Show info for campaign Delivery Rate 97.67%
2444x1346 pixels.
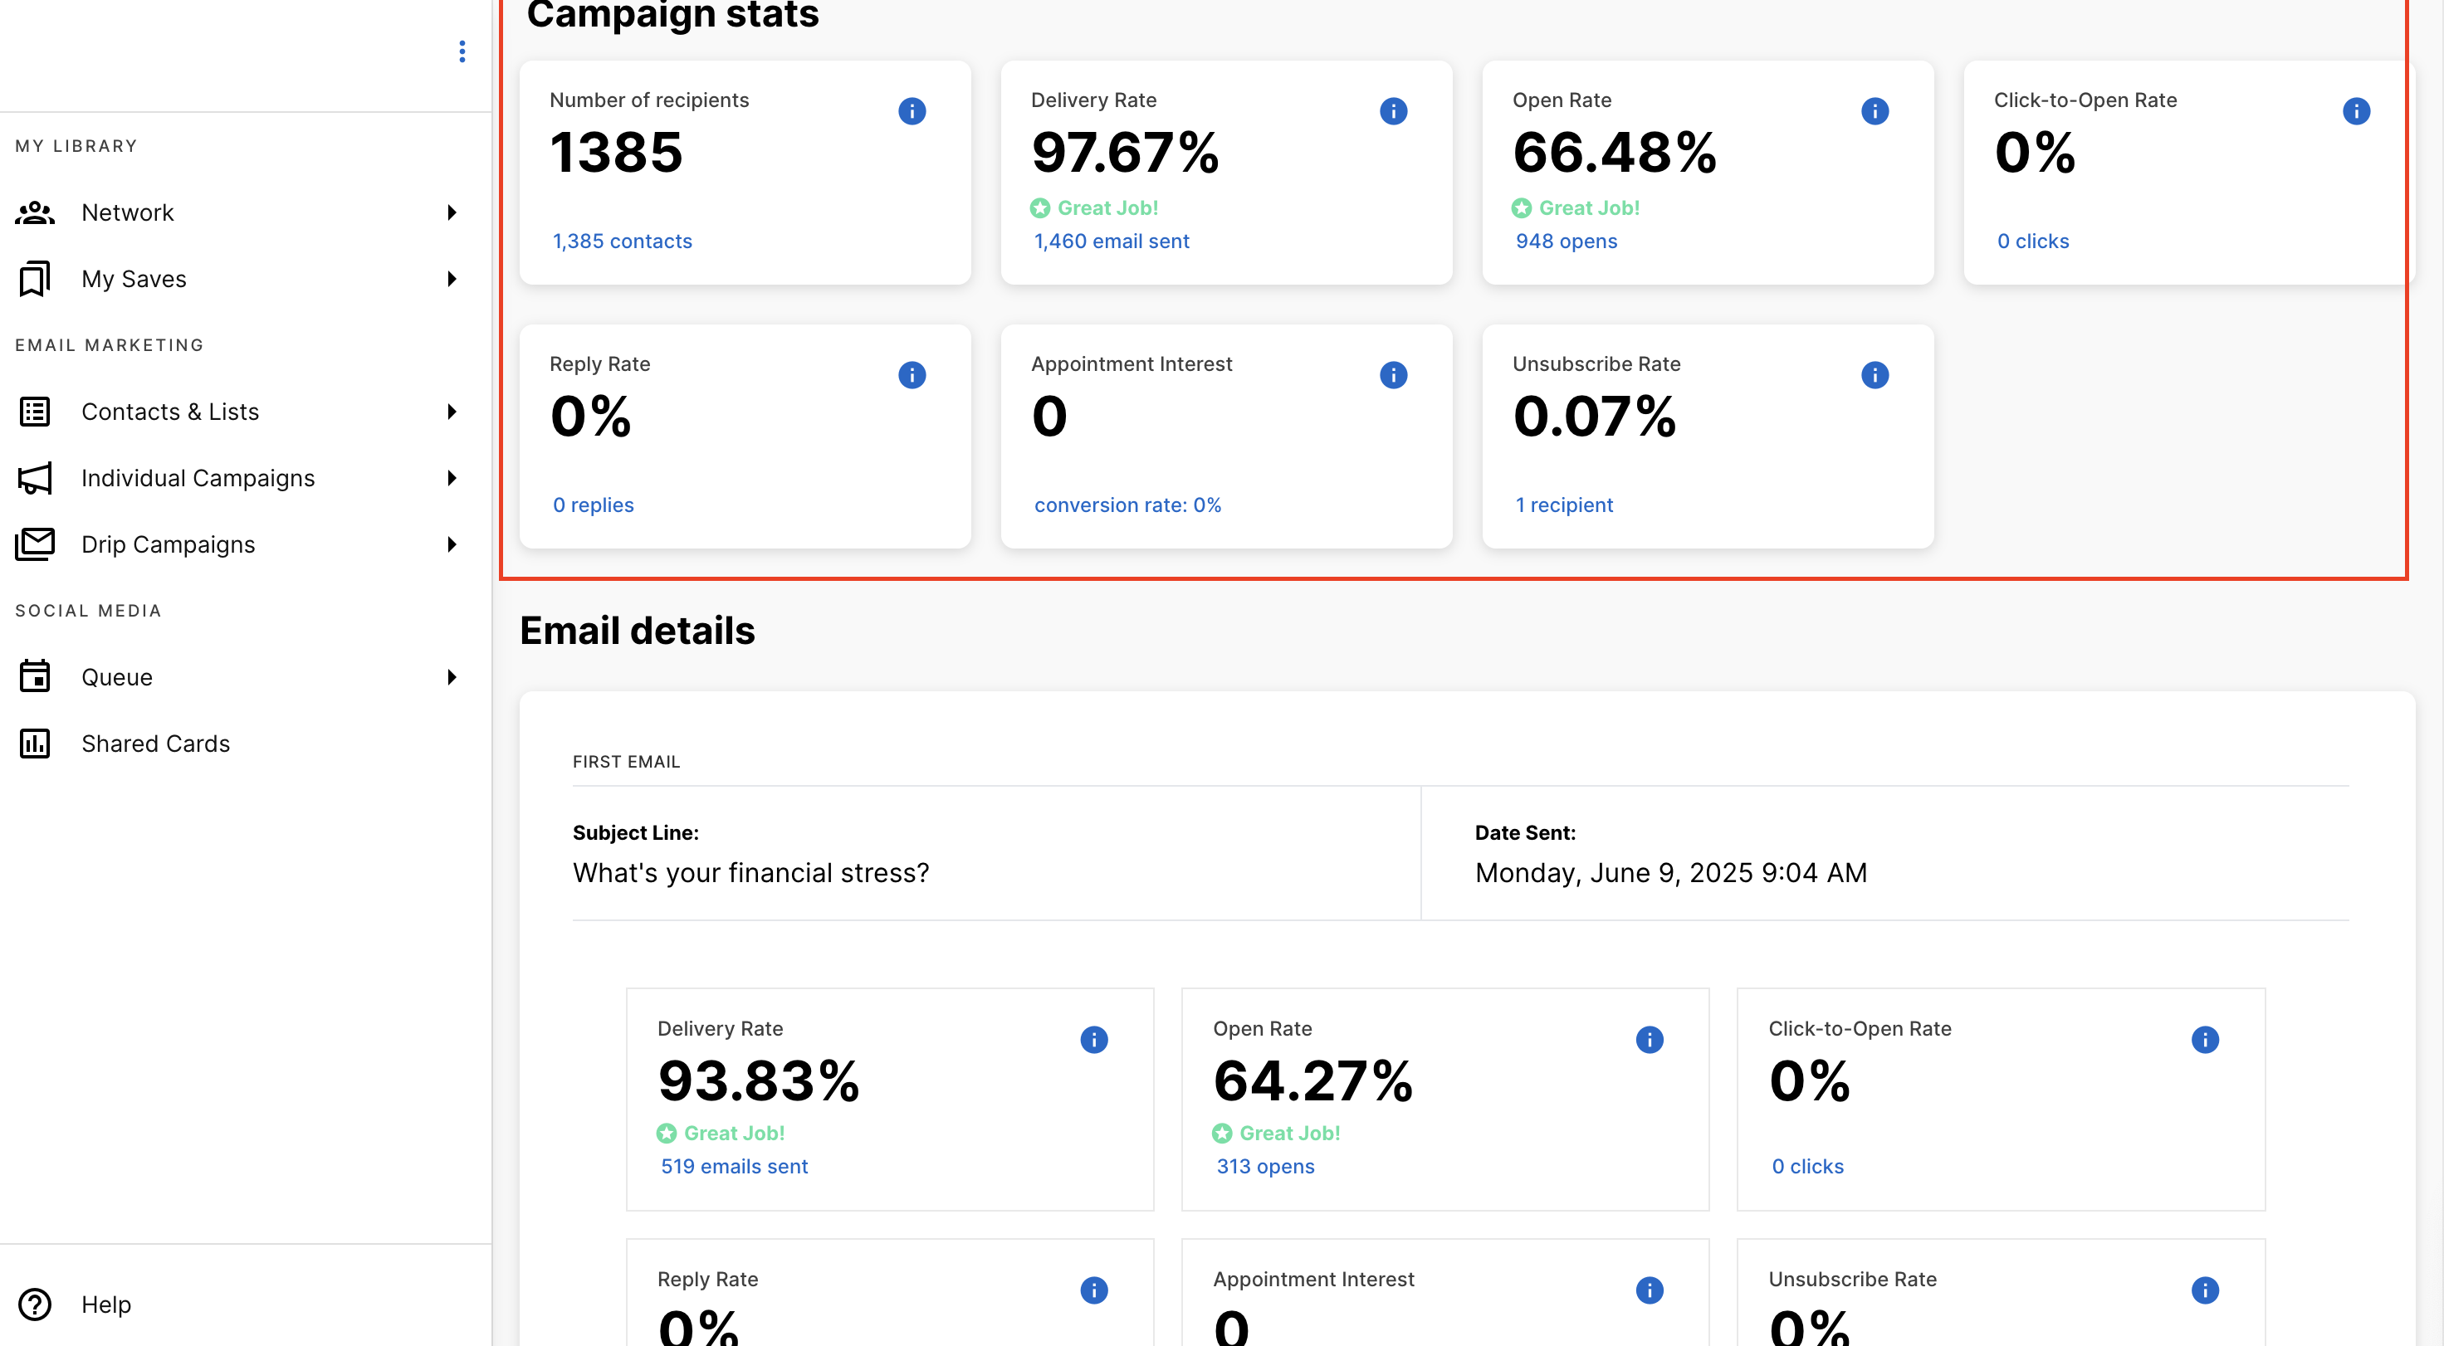1394,111
